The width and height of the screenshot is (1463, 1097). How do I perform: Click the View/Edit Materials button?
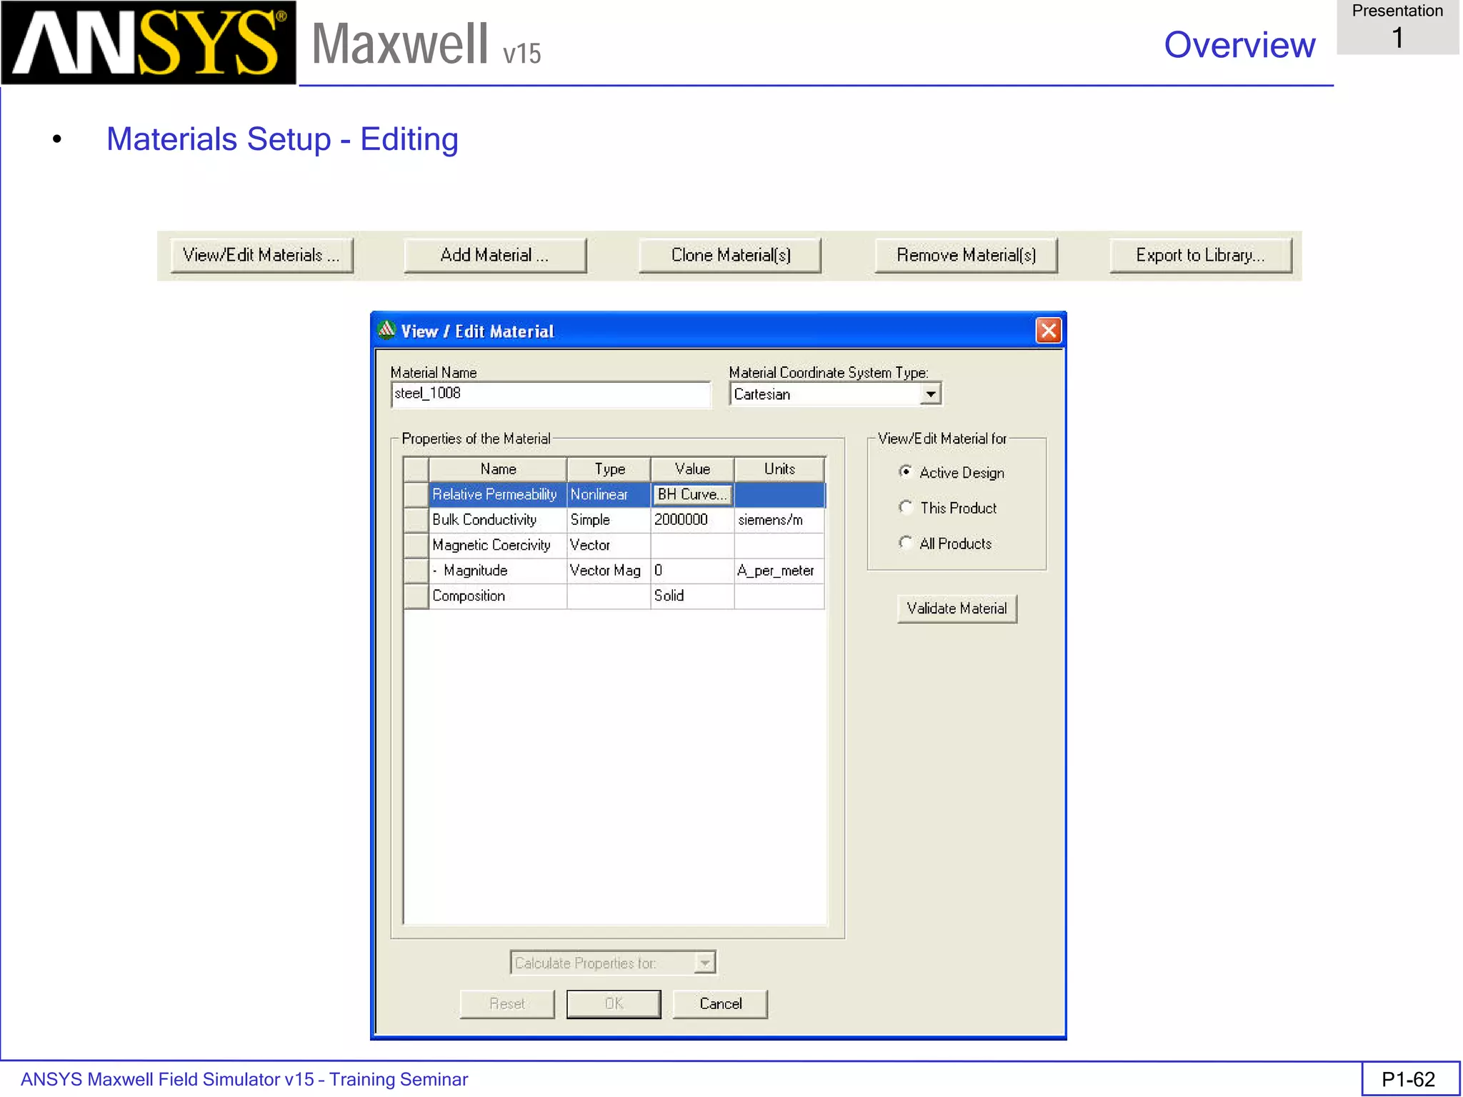(262, 256)
